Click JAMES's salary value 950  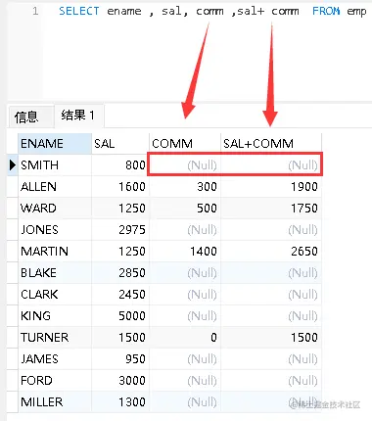coord(135,359)
